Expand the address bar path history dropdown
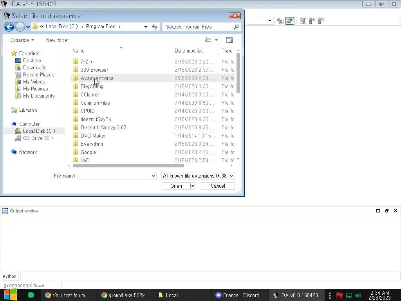Screen dimensions: 401x301 click(146, 27)
